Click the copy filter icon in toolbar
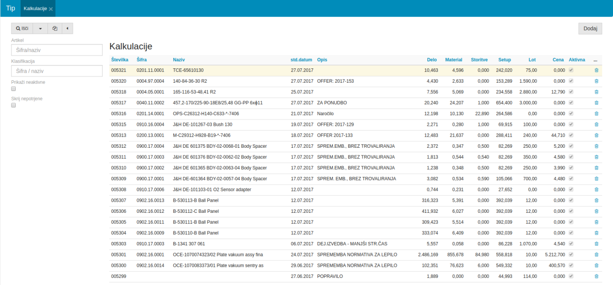This screenshot has width=613, height=285. tap(55, 29)
